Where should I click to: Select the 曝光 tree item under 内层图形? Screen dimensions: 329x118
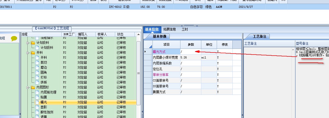pyautogui.click(x=44, y=102)
